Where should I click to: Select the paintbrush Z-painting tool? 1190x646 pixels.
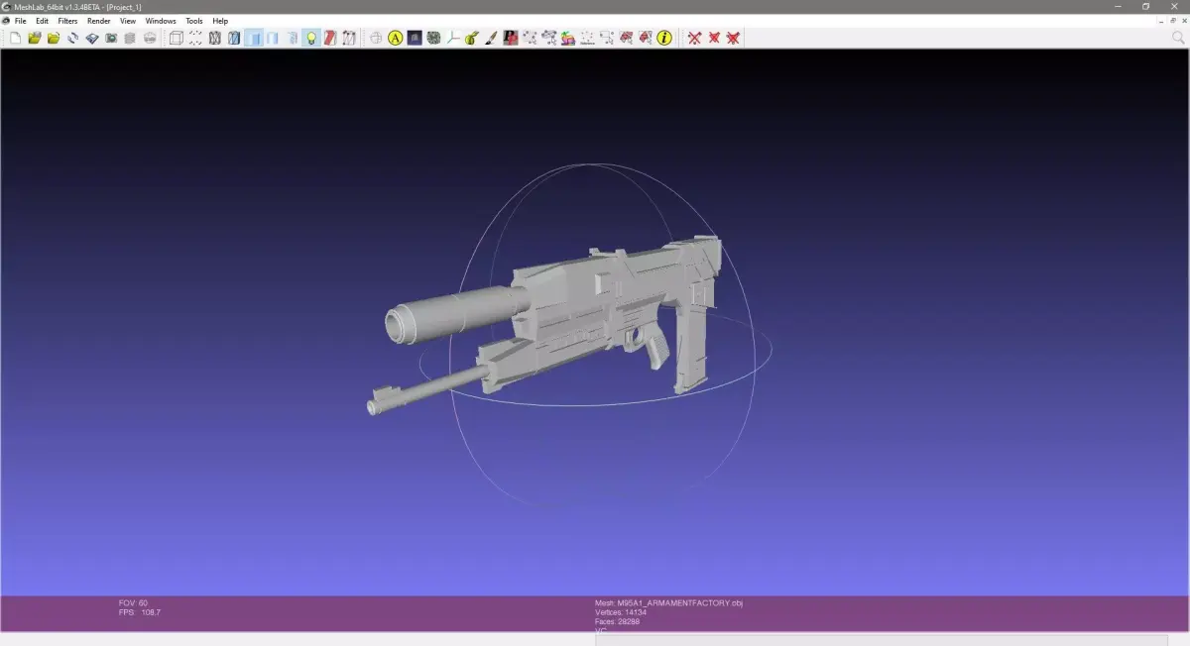point(491,38)
